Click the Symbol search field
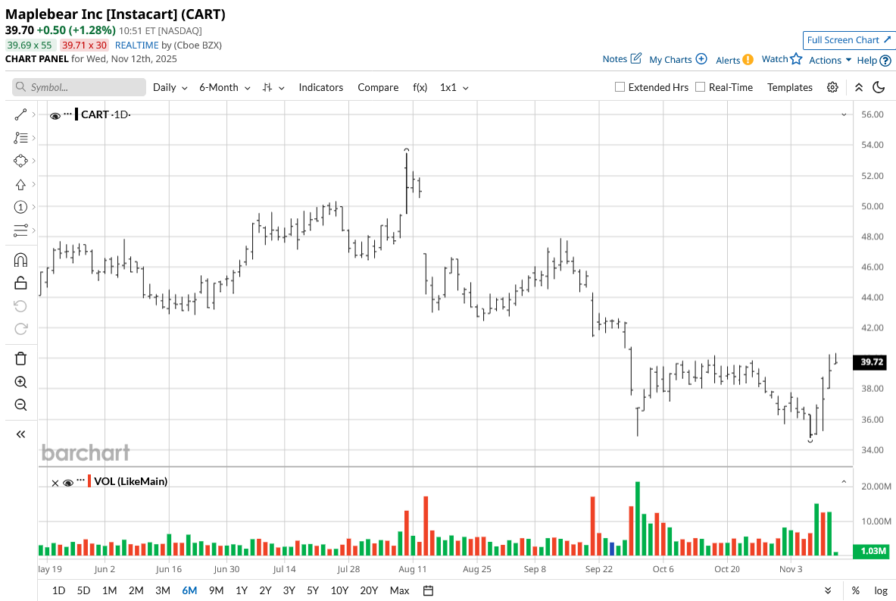 coord(79,87)
